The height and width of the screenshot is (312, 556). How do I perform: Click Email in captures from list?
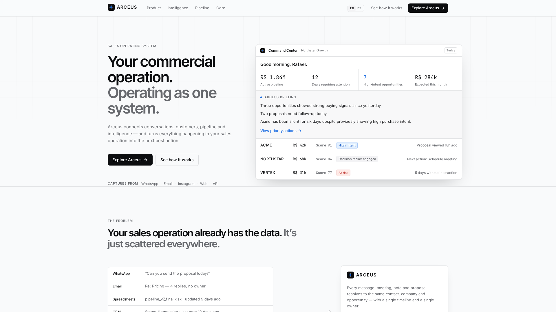[168, 184]
